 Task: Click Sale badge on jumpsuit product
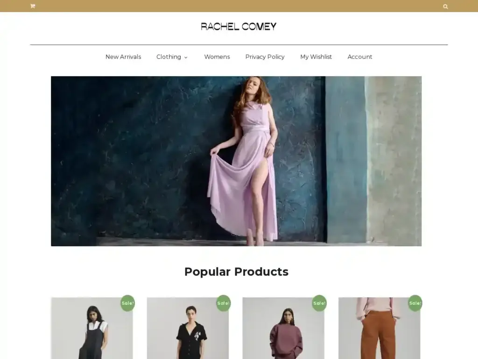[x=128, y=303]
